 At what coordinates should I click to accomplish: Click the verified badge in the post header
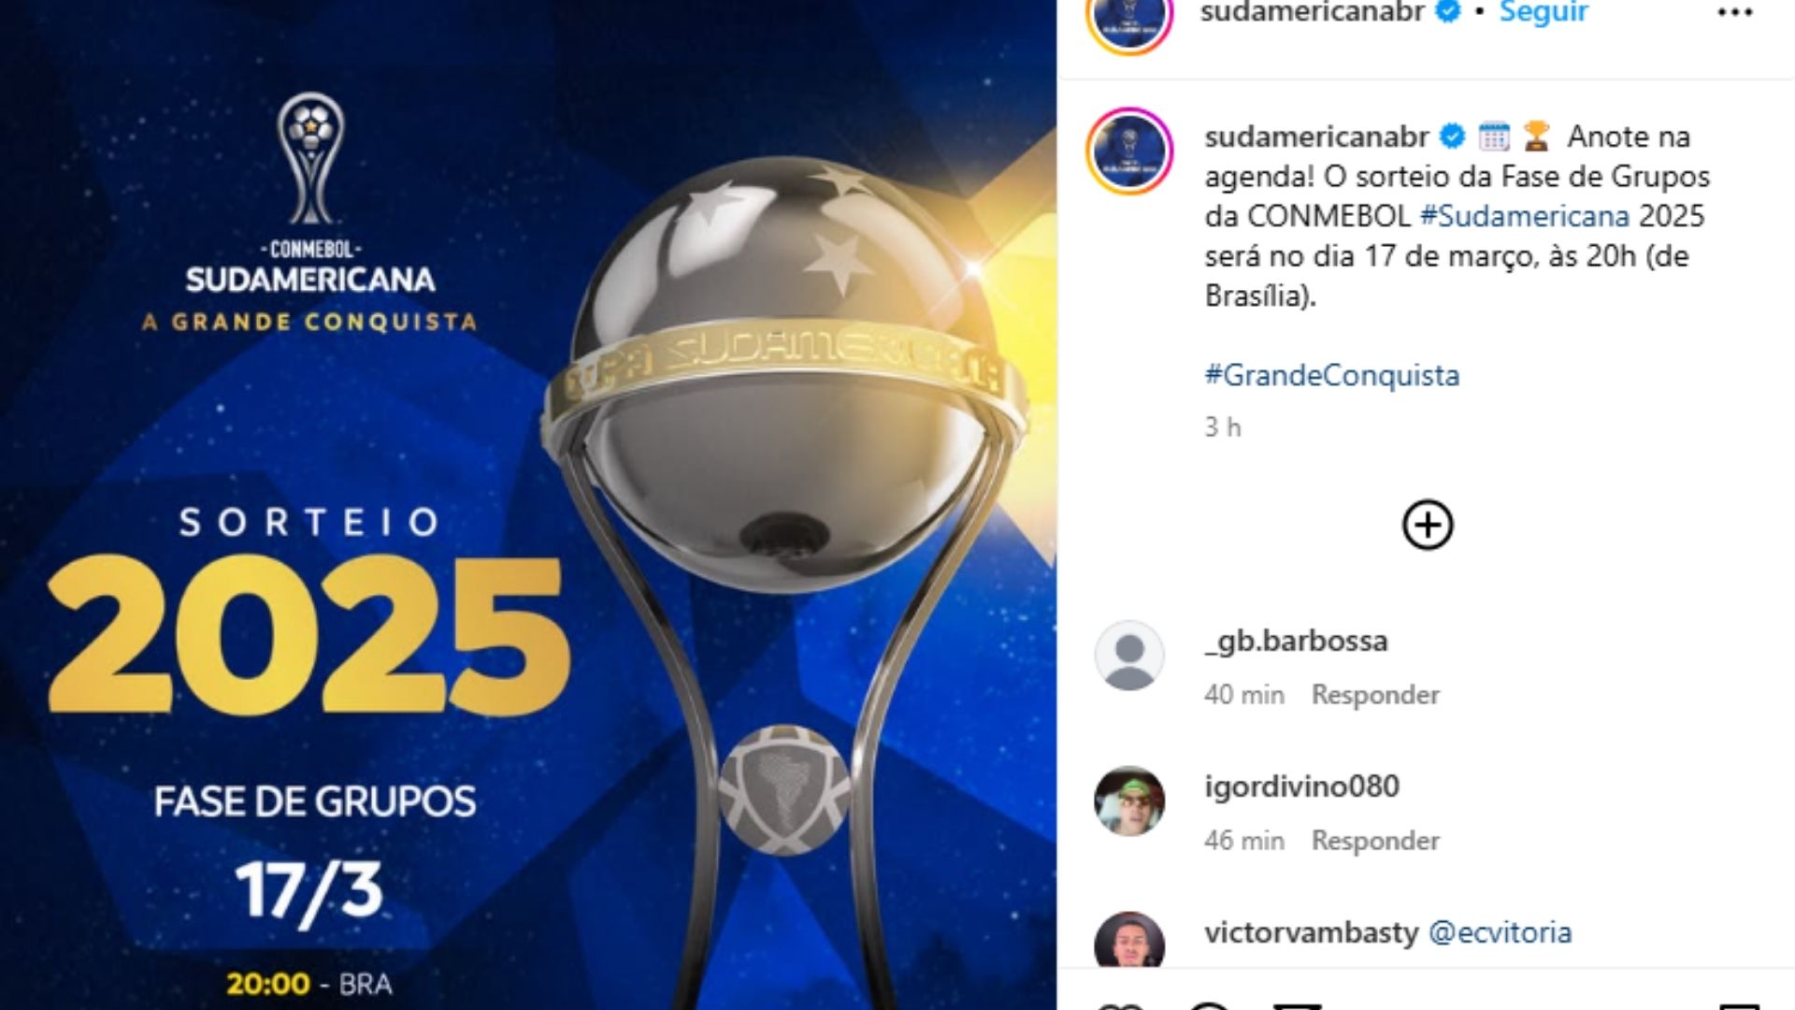click(x=1448, y=11)
